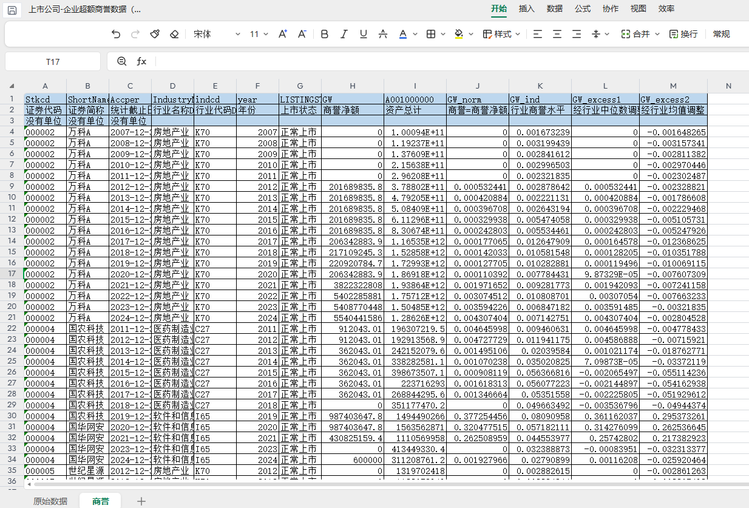Add a new sheet with plus icon
The image size is (749, 508).
tap(141, 501)
